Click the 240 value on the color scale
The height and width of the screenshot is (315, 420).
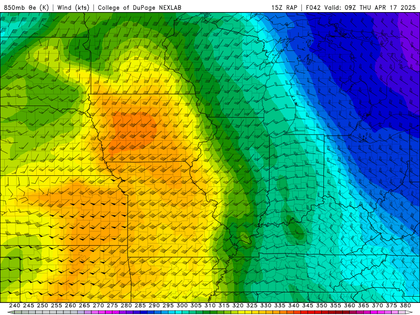click(15, 306)
